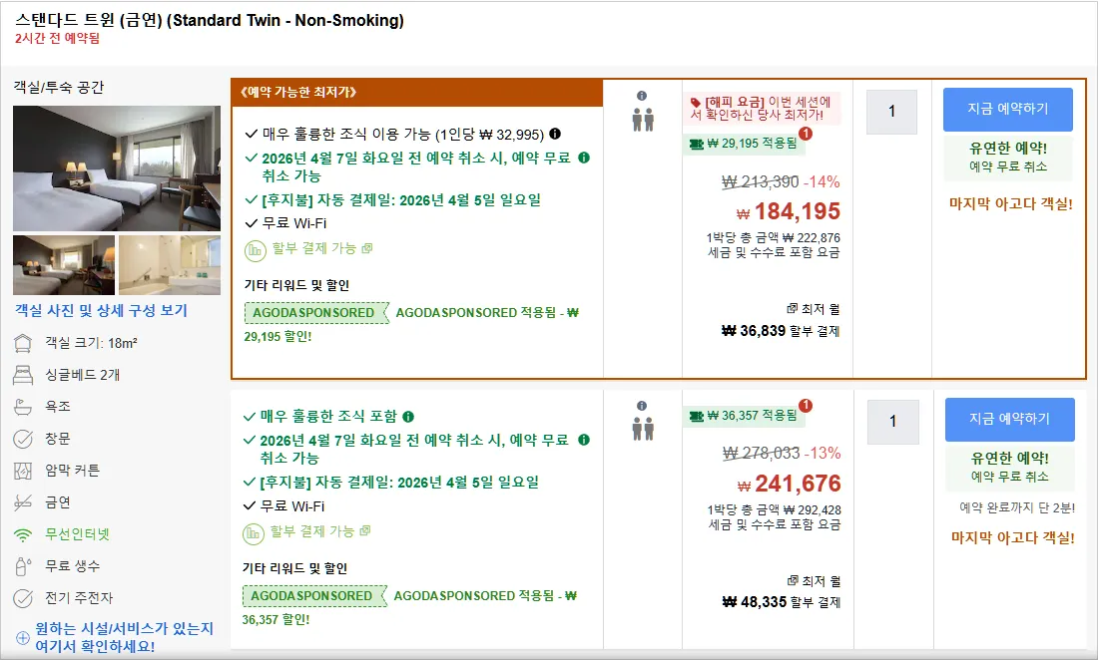1098x660 pixels.
Task: Open the main twin room photo
Action: click(x=116, y=168)
